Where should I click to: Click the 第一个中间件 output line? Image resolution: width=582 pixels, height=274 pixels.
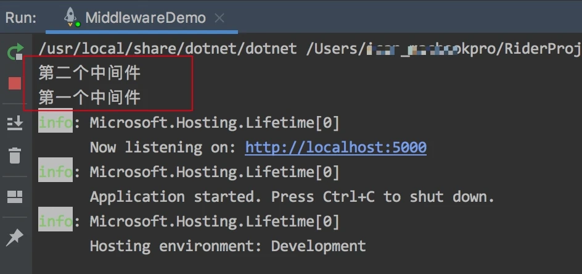click(89, 98)
